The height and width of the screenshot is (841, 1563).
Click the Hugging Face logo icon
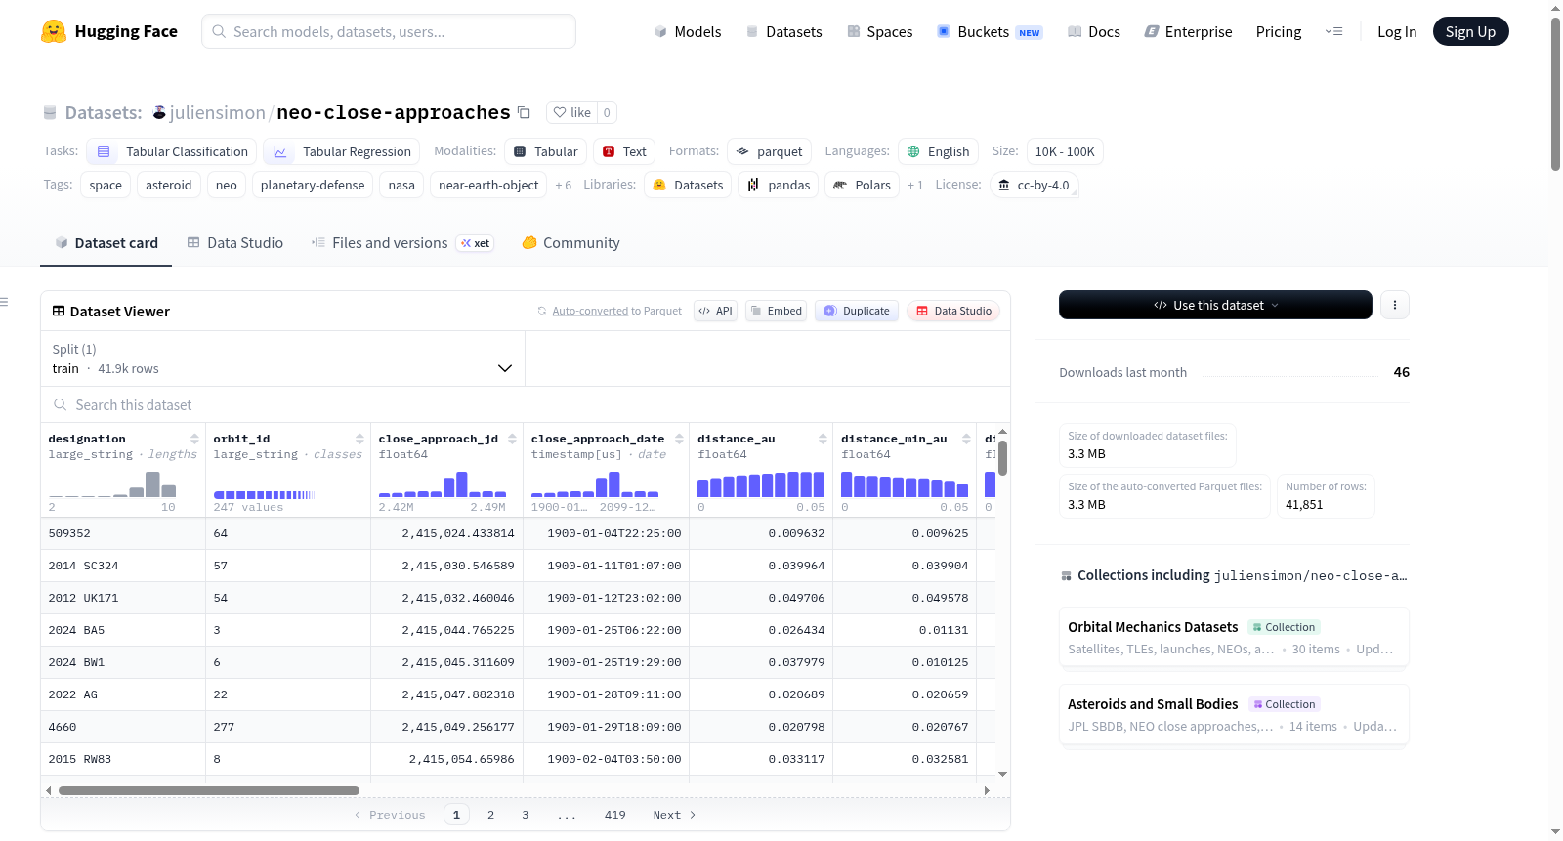[54, 31]
